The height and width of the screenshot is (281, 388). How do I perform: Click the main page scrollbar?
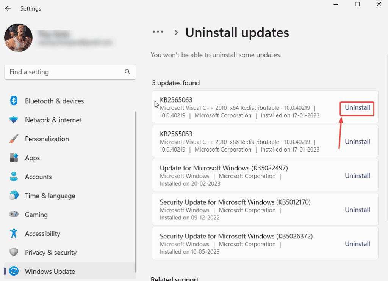click(387, 138)
